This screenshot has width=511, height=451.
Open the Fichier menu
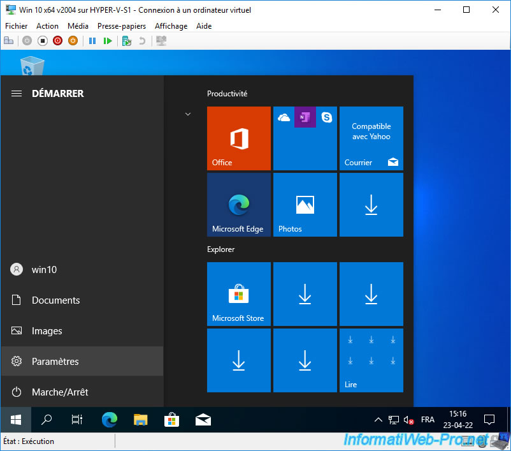tap(17, 26)
